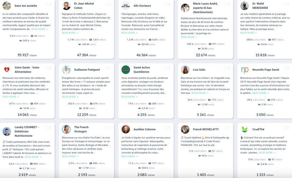
Task: Expand READ MORE on Dans ton assiette description
Action: tap(39, 29)
